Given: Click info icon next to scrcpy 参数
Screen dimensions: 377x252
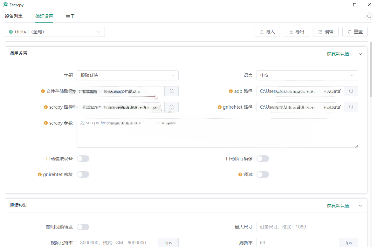Looking at the screenshot, I should 46,123.
